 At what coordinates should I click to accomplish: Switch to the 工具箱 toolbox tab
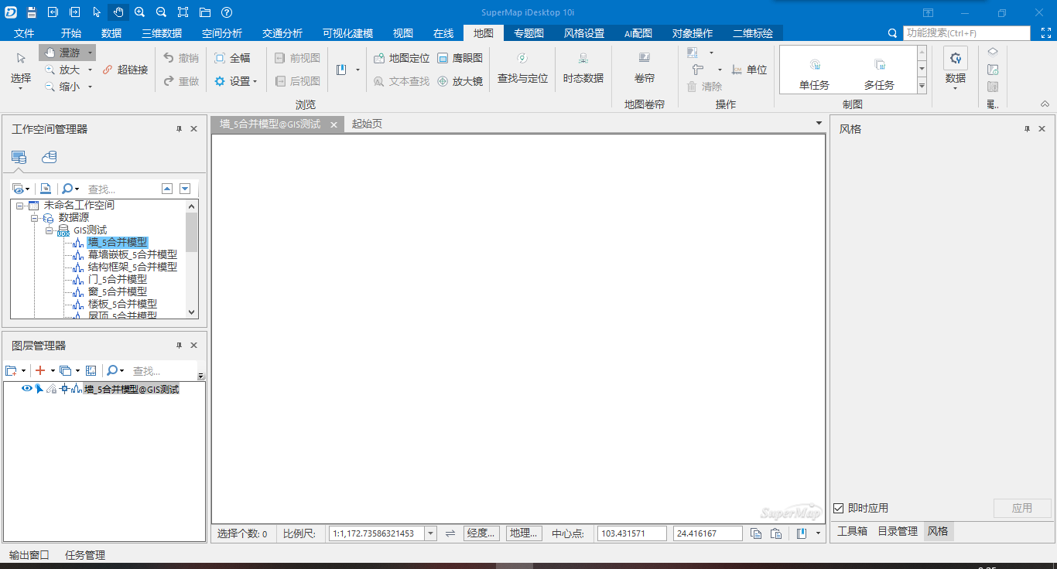click(x=852, y=531)
